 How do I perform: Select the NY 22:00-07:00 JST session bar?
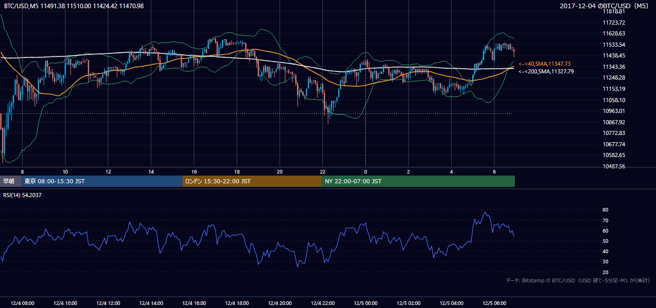click(x=418, y=181)
